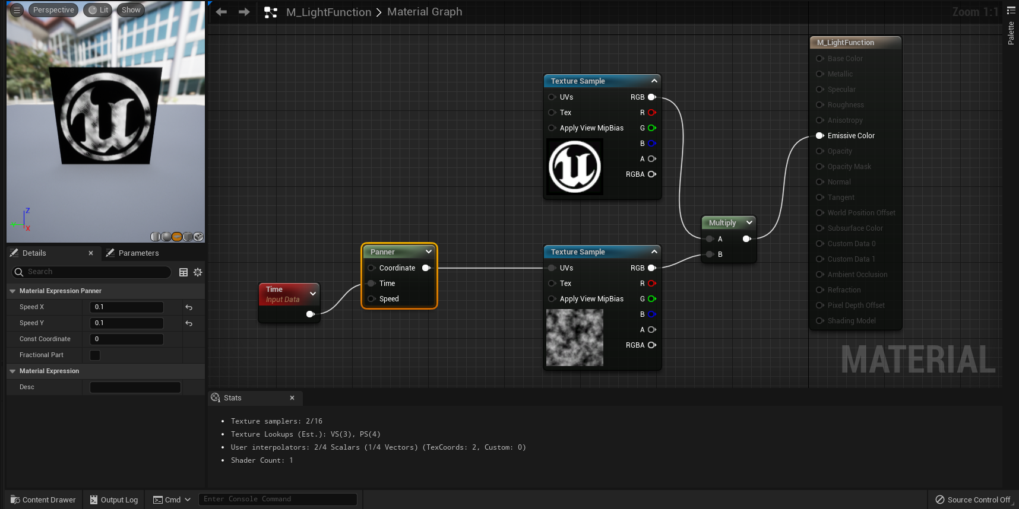
Task: Open the Details panel settings gear
Action: [x=198, y=272]
